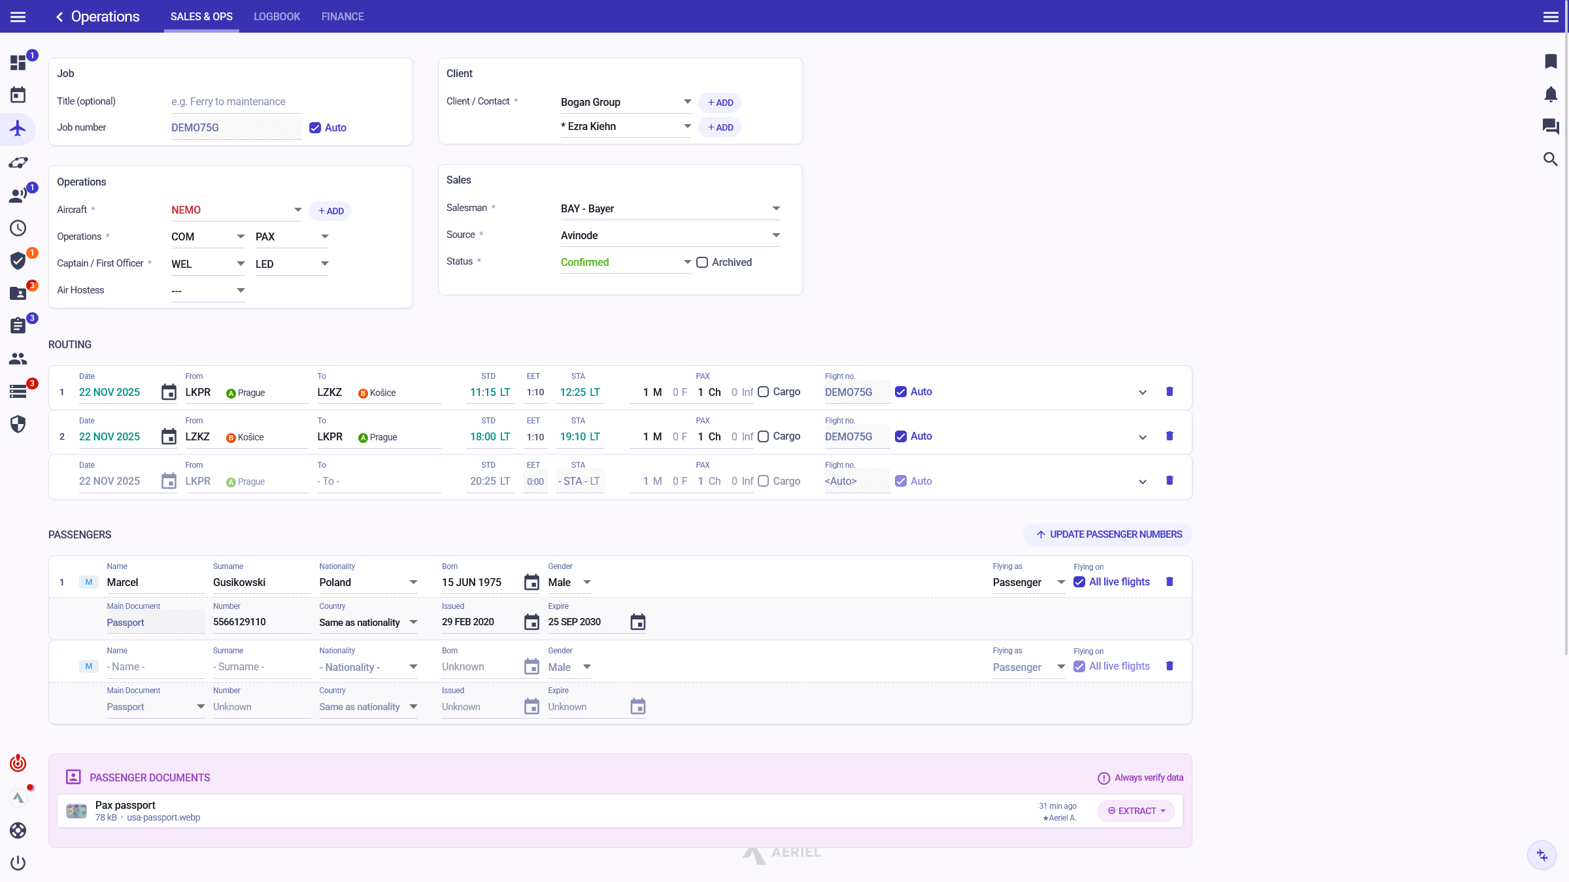Image resolution: width=1569 pixels, height=882 pixels.
Task: Click the EXTRACT button for Pax passport
Action: point(1136,811)
